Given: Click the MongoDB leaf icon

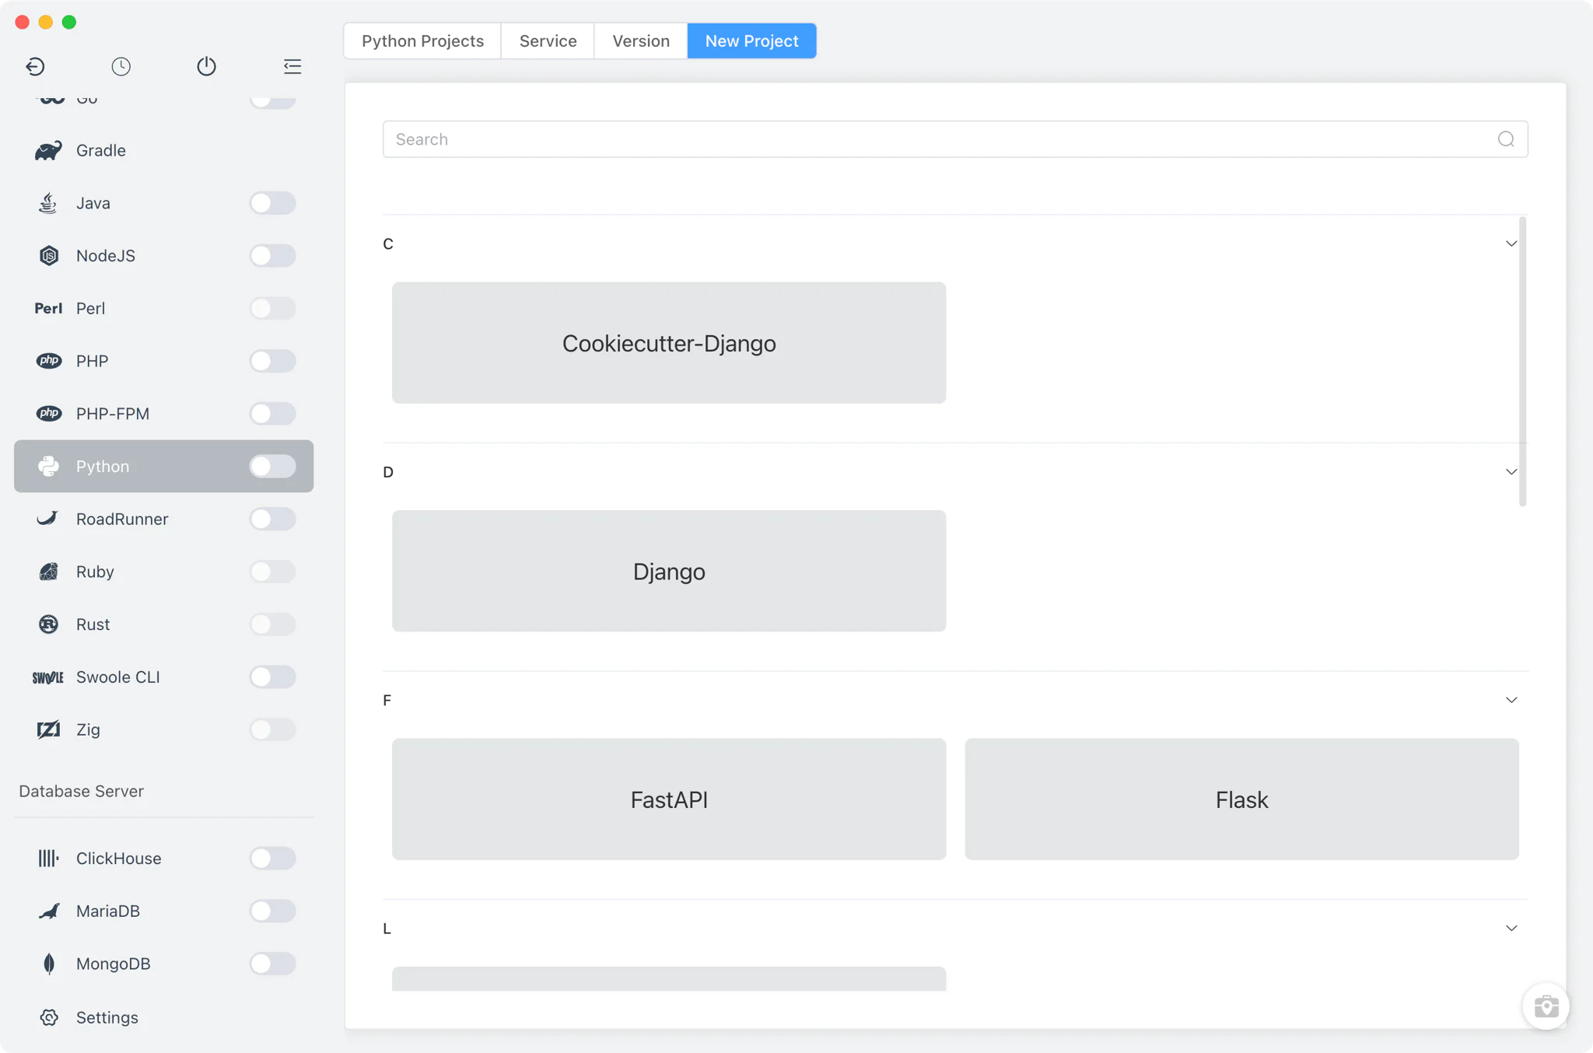Looking at the screenshot, I should click(x=48, y=964).
